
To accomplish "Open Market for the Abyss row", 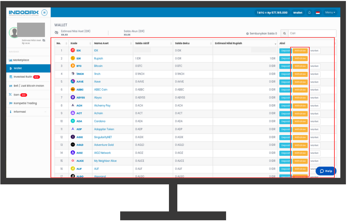I will coord(314,98).
